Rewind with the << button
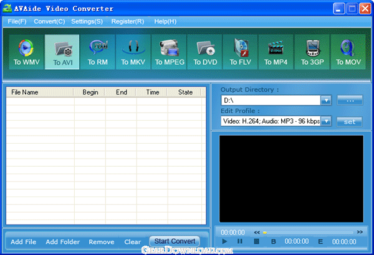374x255 pixels. coord(257,232)
